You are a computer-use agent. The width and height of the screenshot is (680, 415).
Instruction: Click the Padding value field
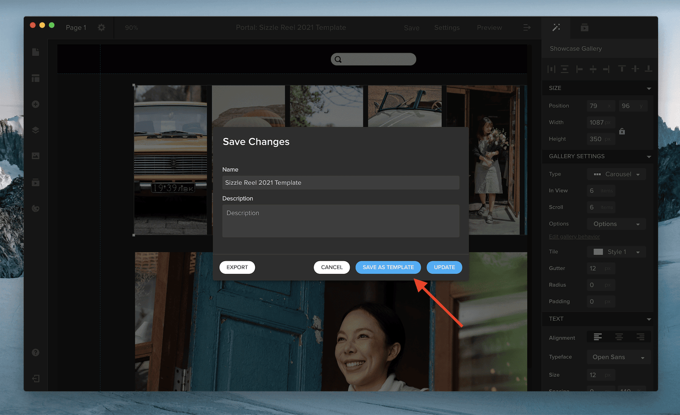[601, 301]
